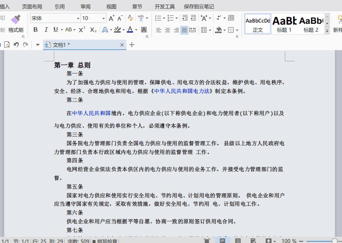342x243 pixels.
Task: Toggle bold formatting
Action: [x=35, y=30]
